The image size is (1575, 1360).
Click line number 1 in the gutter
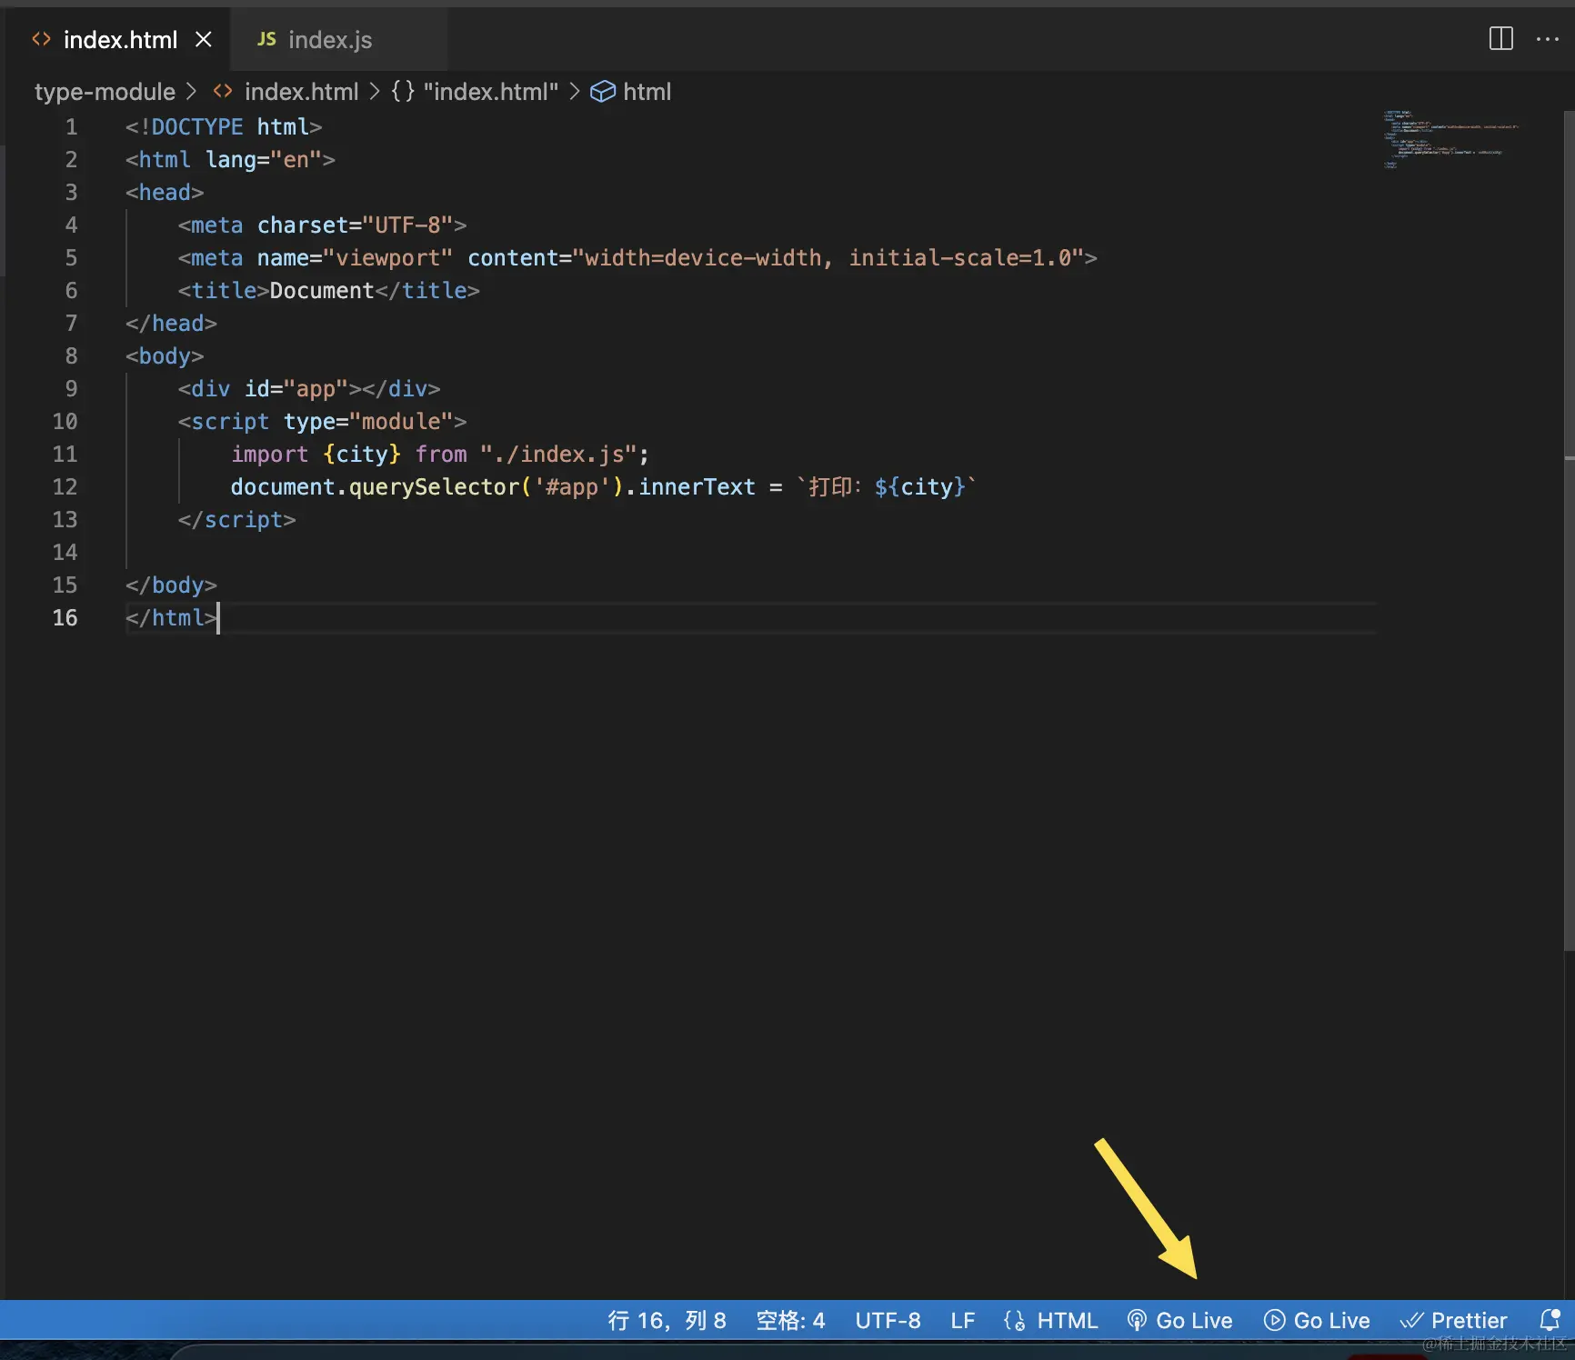click(71, 126)
